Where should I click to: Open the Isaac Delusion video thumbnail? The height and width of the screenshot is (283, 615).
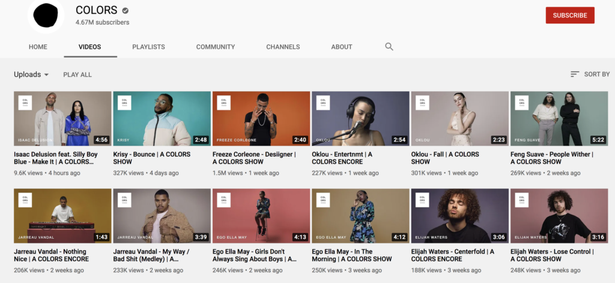62,119
